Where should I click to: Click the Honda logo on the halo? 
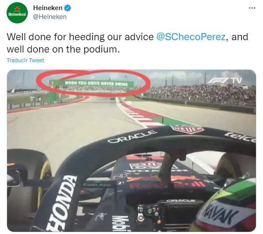tap(62, 202)
